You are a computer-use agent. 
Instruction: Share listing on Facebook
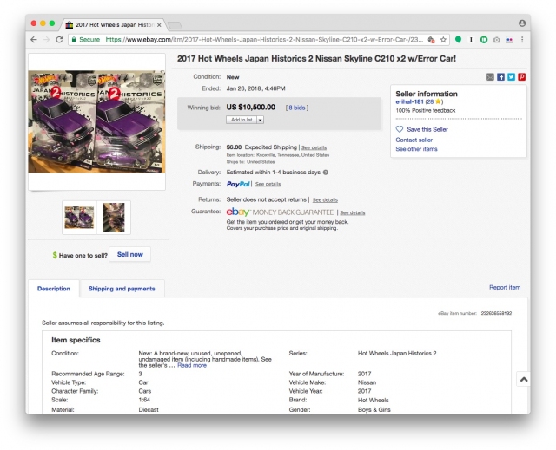click(x=501, y=77)
